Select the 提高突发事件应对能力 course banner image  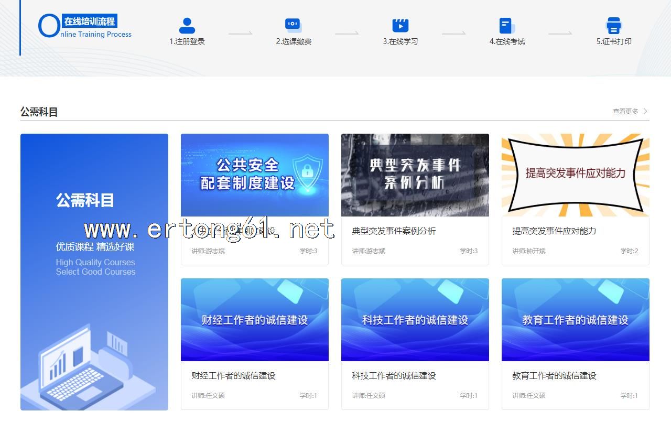click(576, 175)
